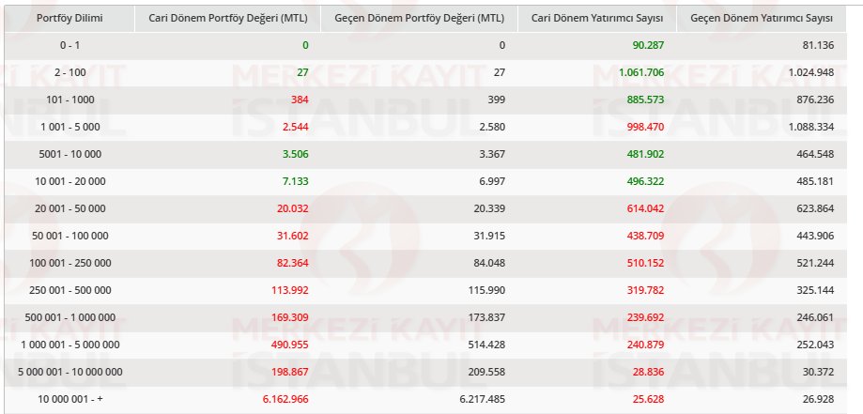Click previous period value 2.580
The image size is (863, 414).
click(x=492, y=127)
